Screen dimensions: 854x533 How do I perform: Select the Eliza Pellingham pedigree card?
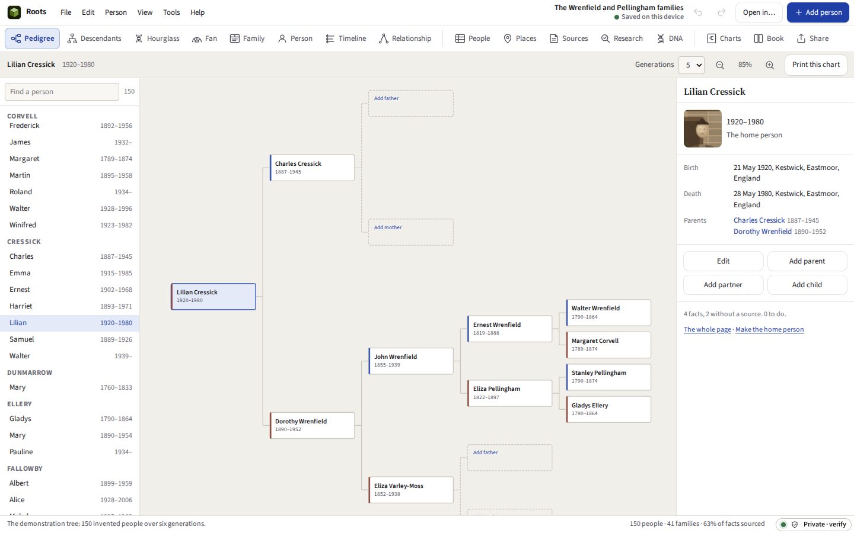509,393
